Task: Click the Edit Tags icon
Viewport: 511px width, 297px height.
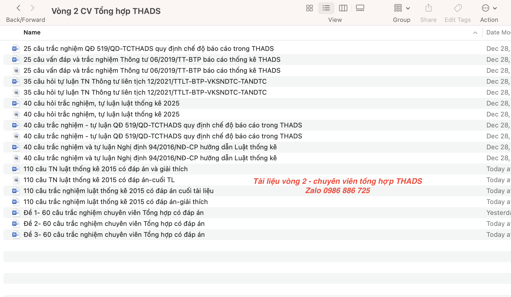Action: point(457,8)
